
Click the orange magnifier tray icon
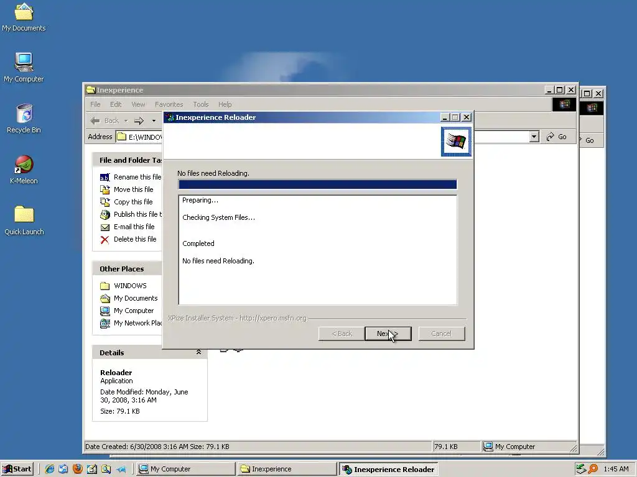pyautogui.click(x=593, y=469)
